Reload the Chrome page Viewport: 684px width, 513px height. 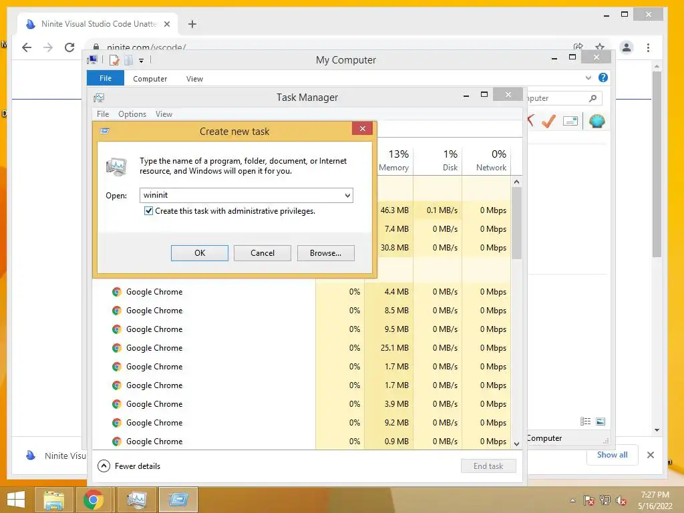click(x=69, y=47)
